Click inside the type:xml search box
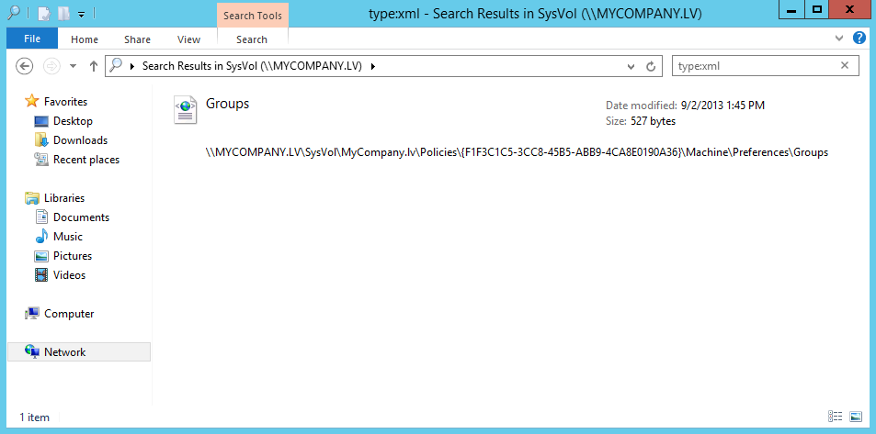The image size is (876, 434). 754,66
